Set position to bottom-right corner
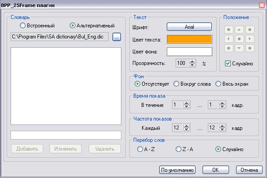The image size is (267, 178). 250,48
